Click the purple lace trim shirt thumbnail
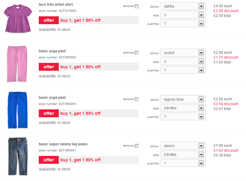246x181 pixels. (x=18, y=19)
